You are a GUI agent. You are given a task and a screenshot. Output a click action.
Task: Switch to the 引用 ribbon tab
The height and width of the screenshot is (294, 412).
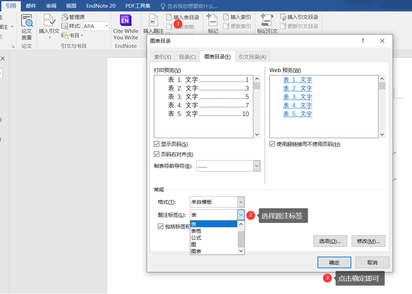(11, 6)
